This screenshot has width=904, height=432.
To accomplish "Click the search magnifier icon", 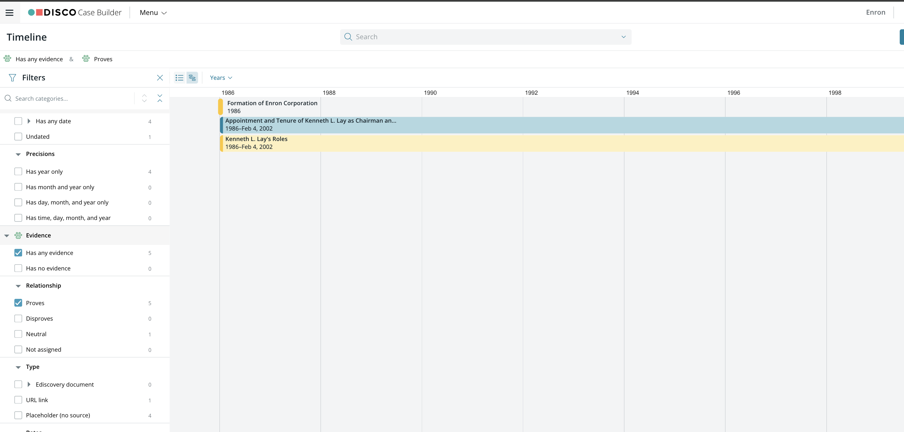I will (348, 37).
